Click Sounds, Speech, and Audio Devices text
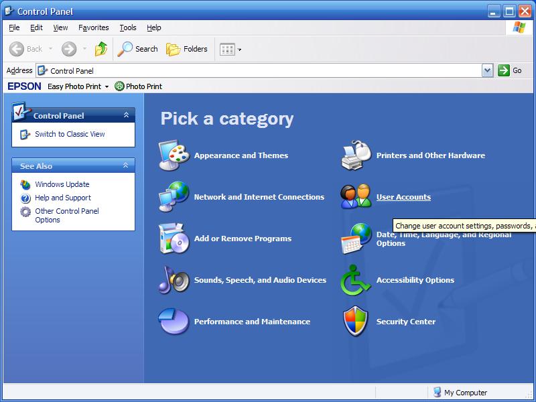 [260, 280]
